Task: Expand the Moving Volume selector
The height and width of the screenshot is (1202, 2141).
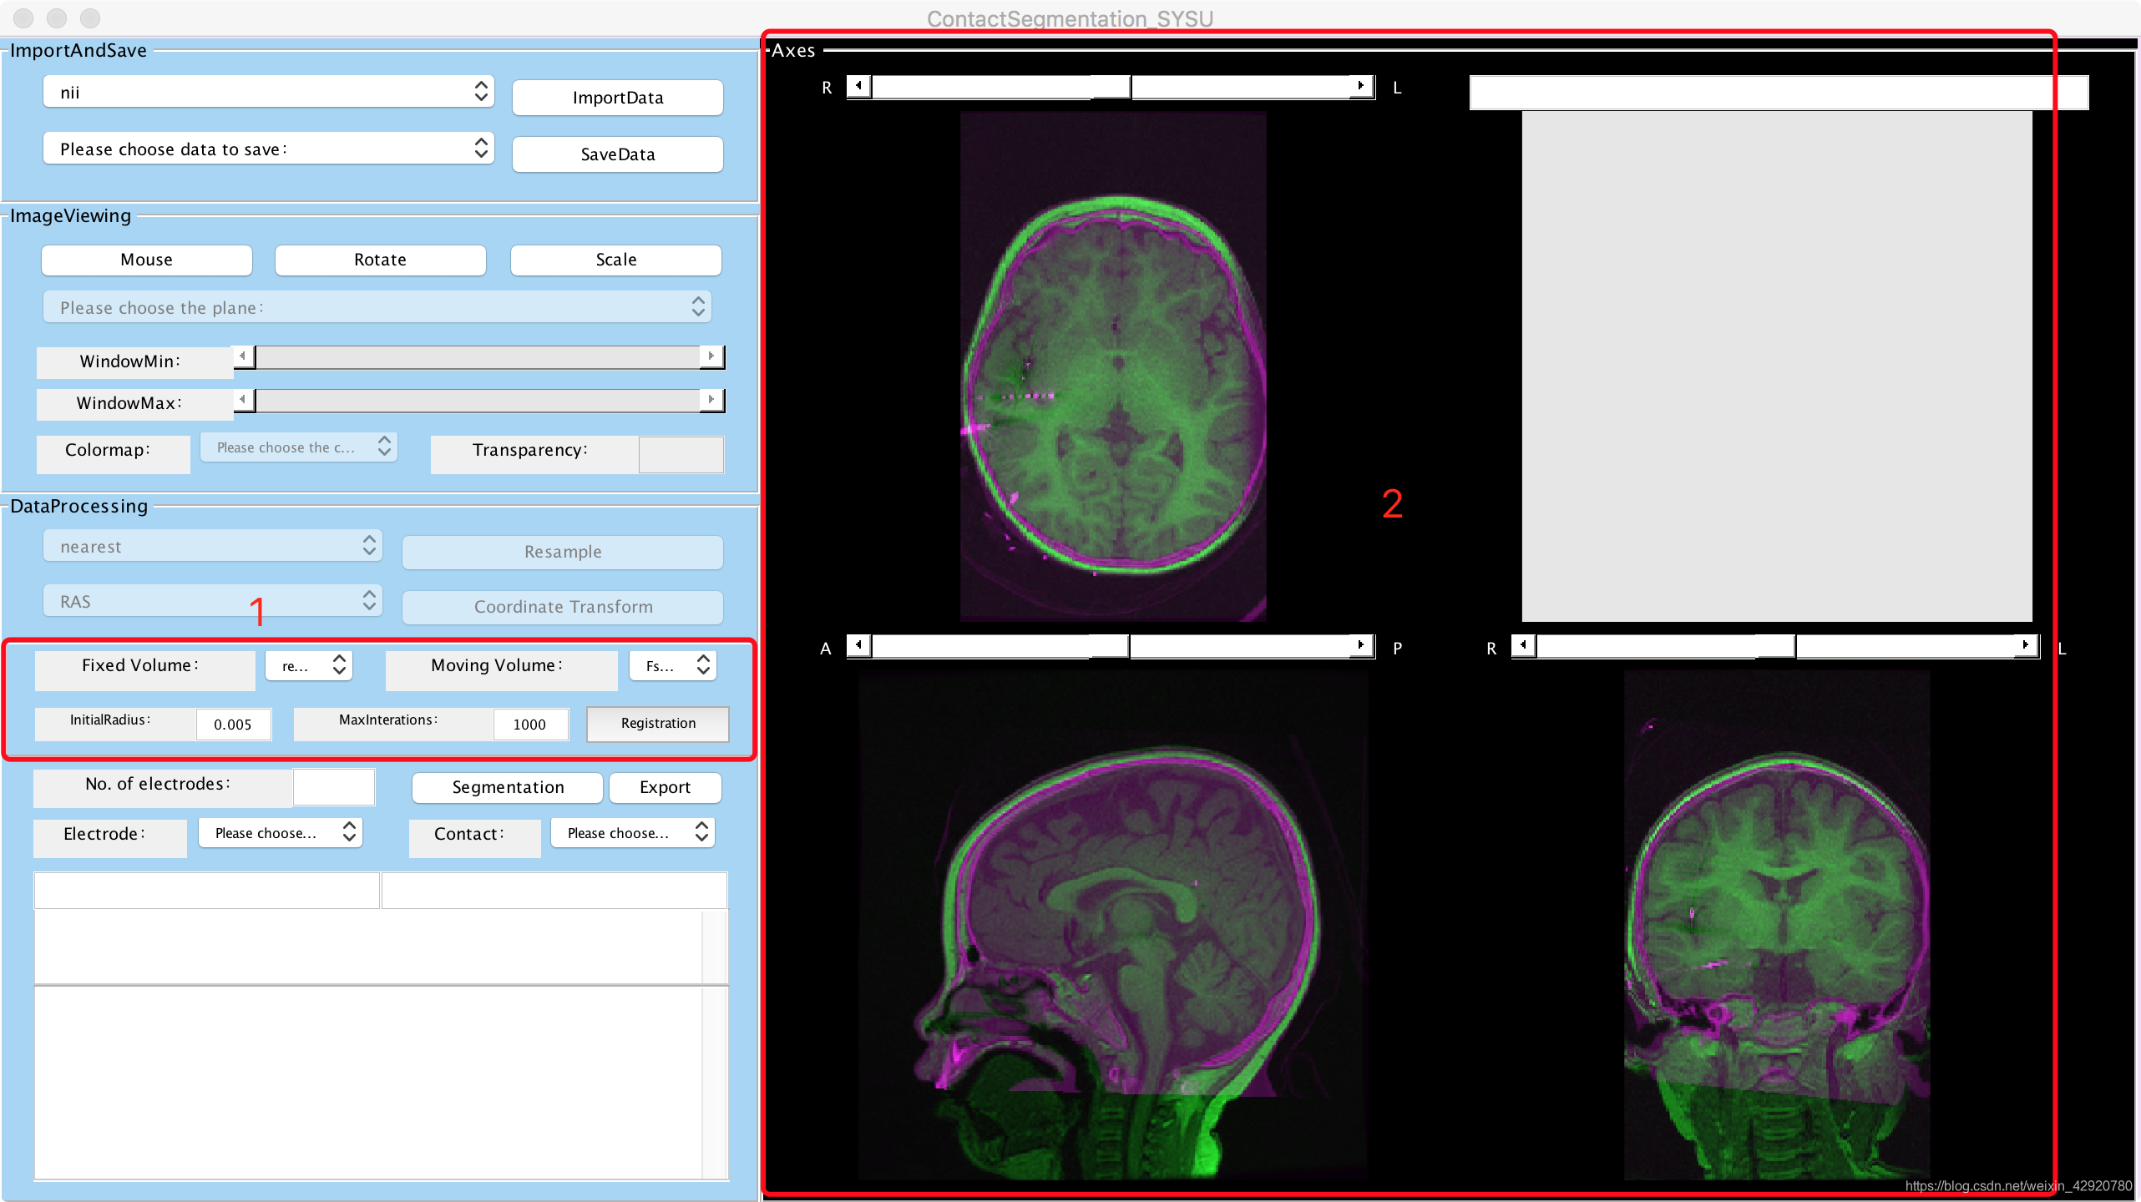Action: click(x=673, y=665)
